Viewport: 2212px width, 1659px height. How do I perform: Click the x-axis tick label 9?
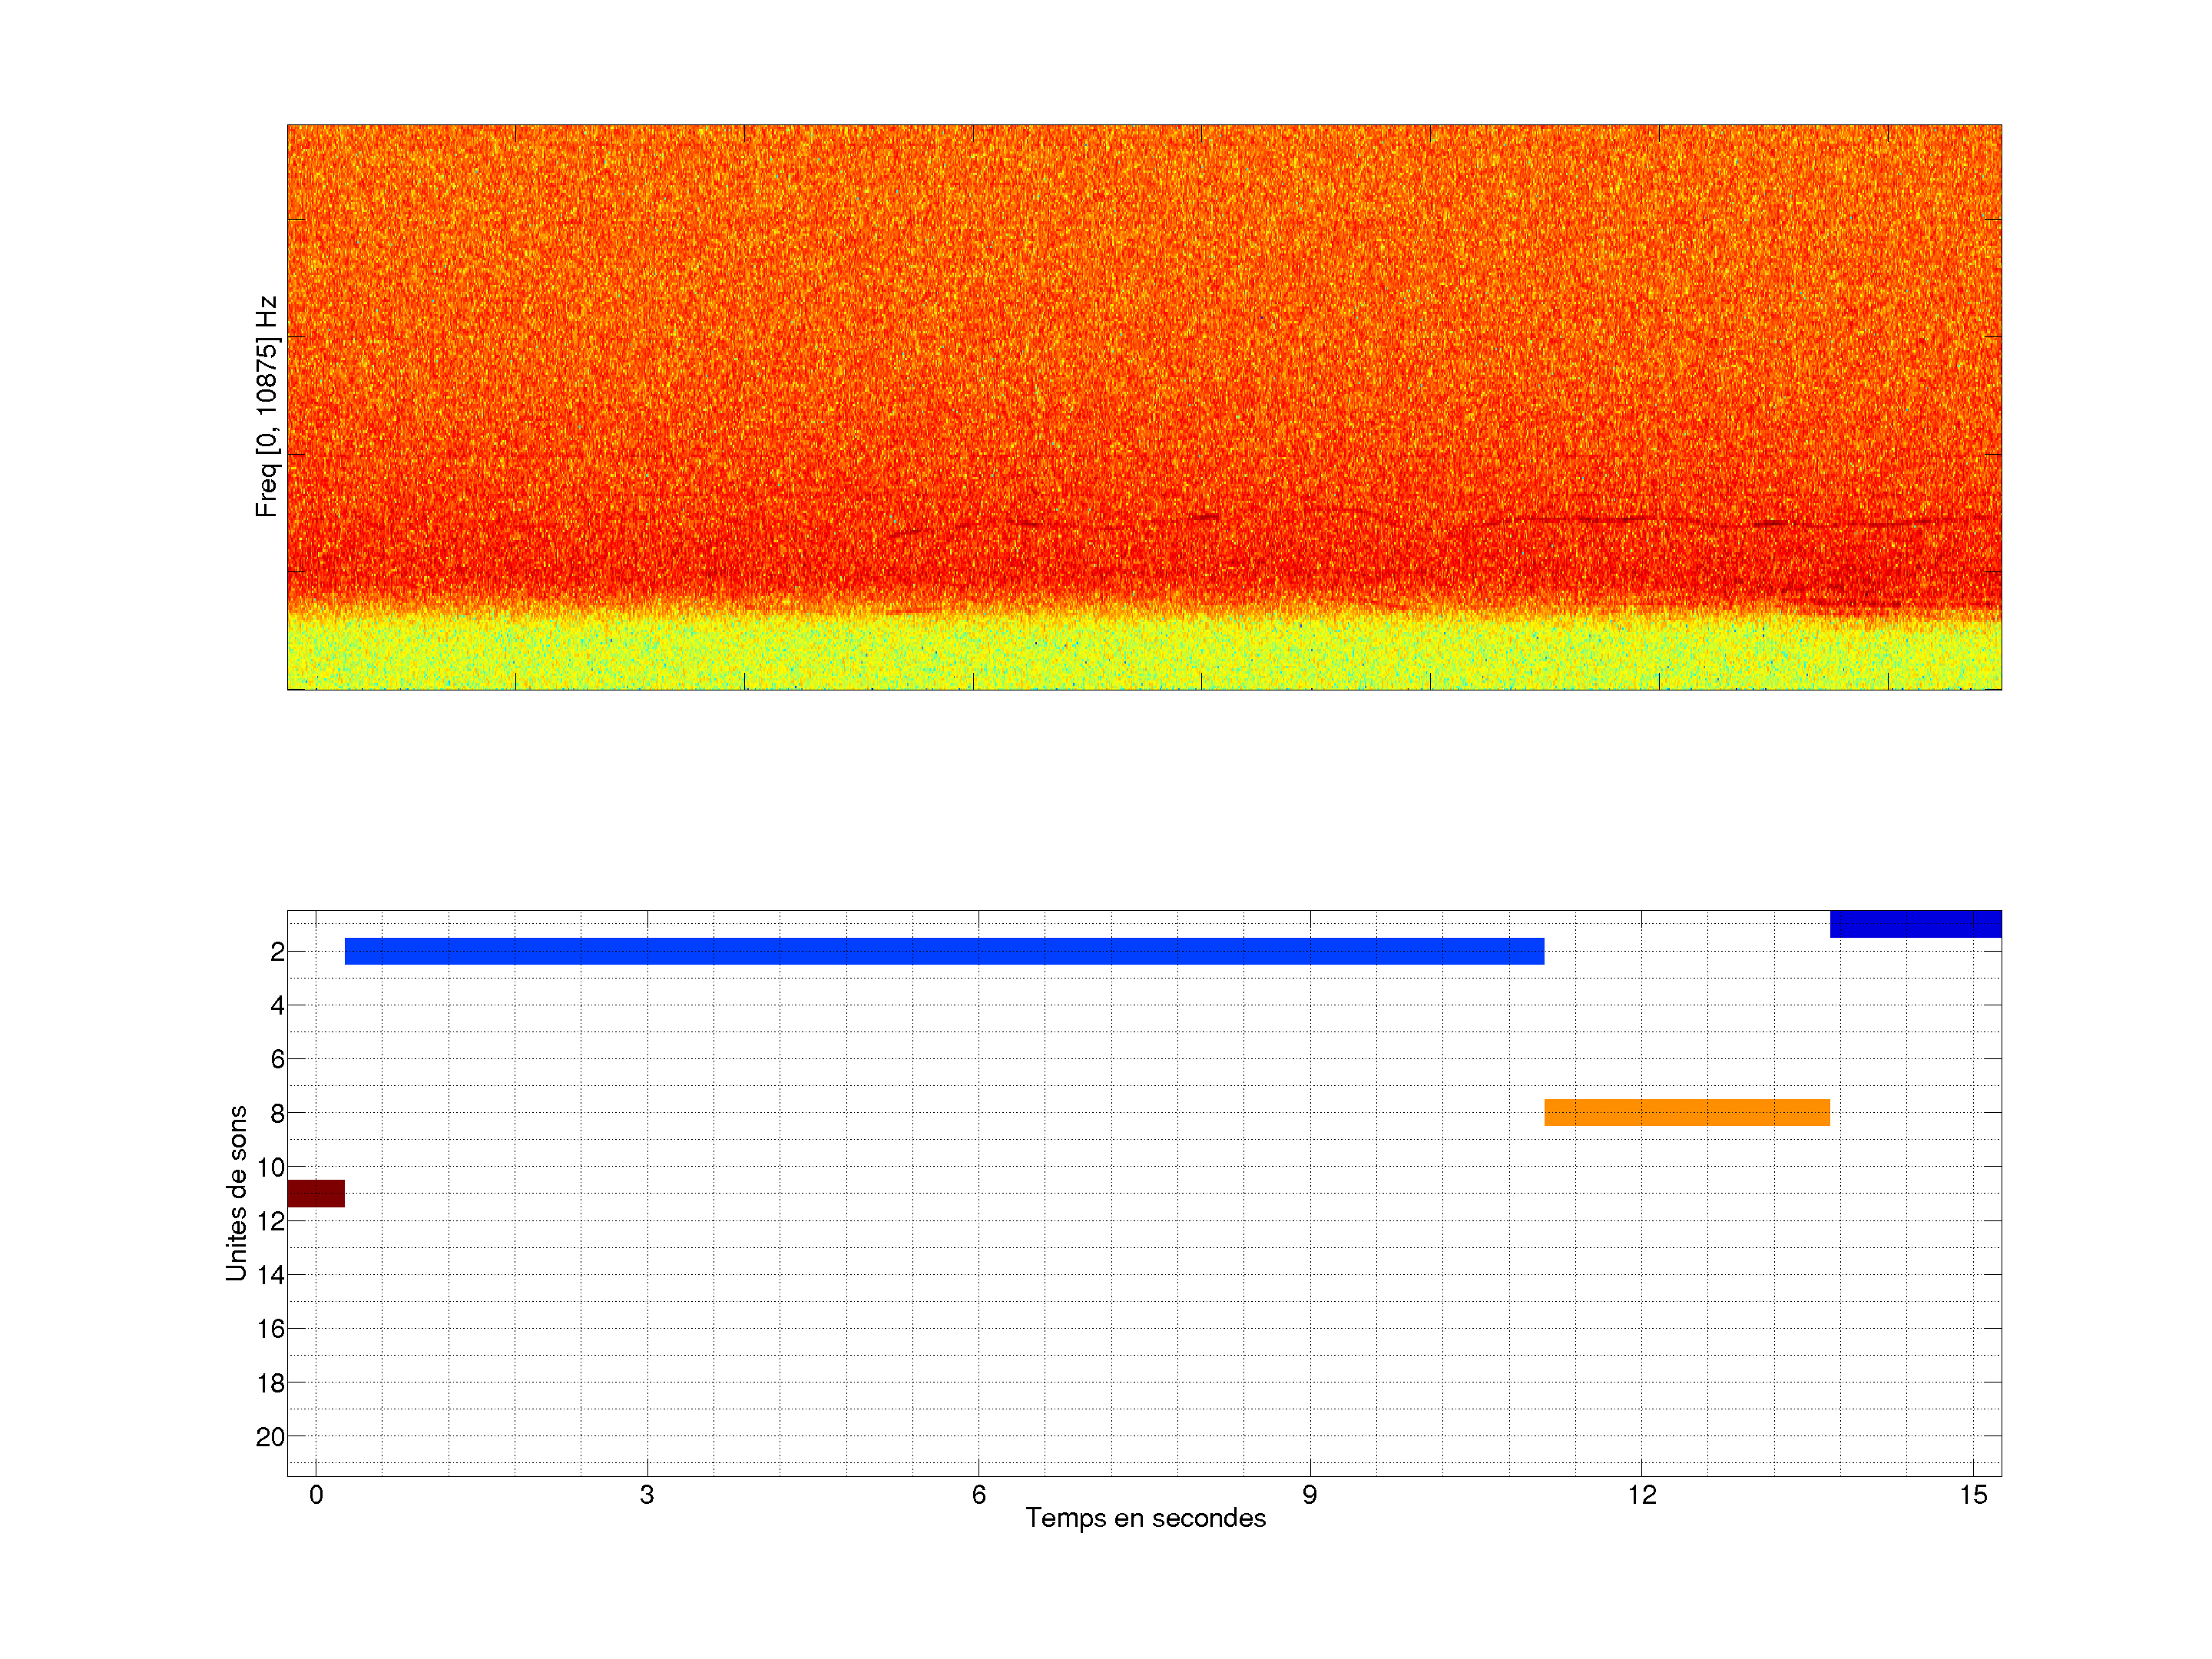pos(1309,1495)
